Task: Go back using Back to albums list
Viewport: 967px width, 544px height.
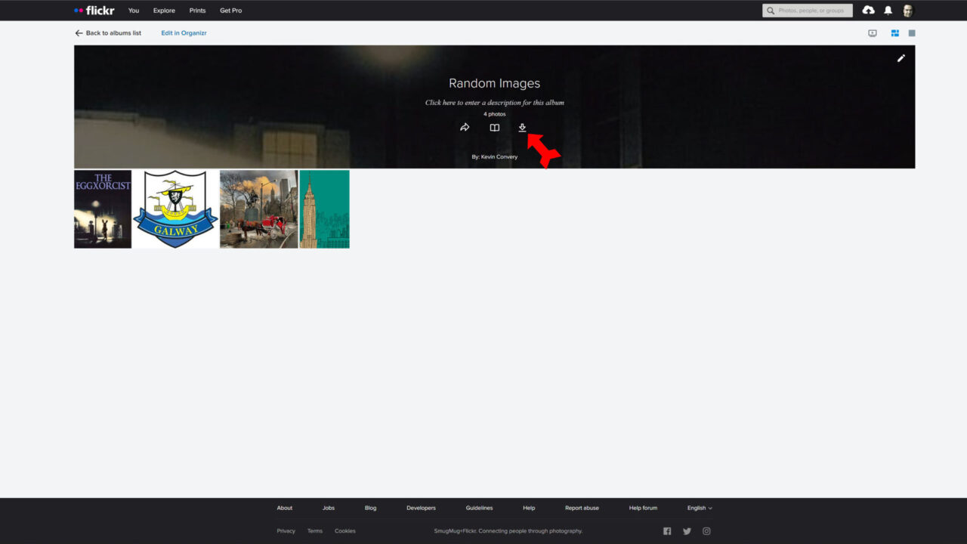Action: (107, 33)
